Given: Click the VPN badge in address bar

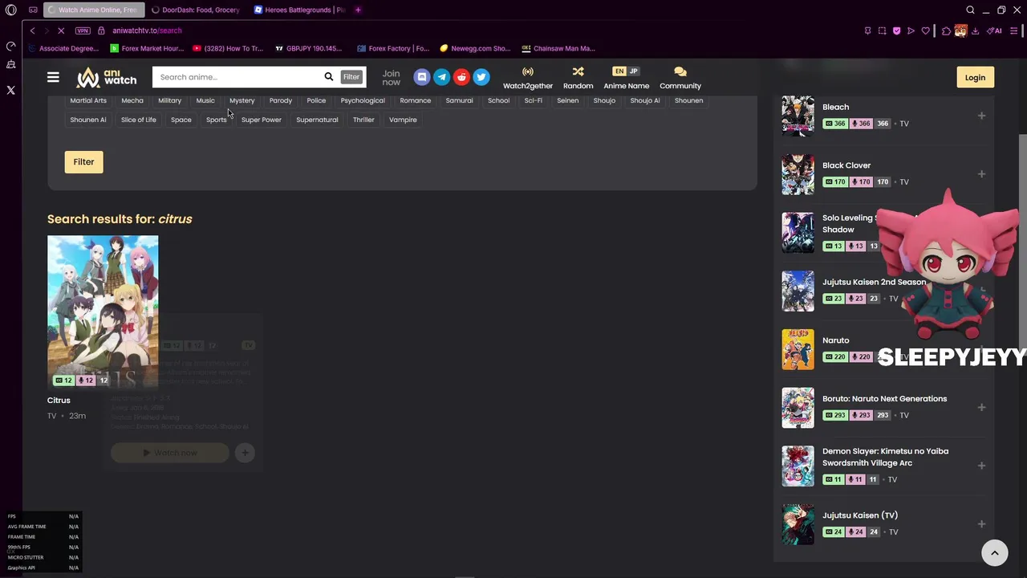Looking at the screenshot, I should click(83, 31).
